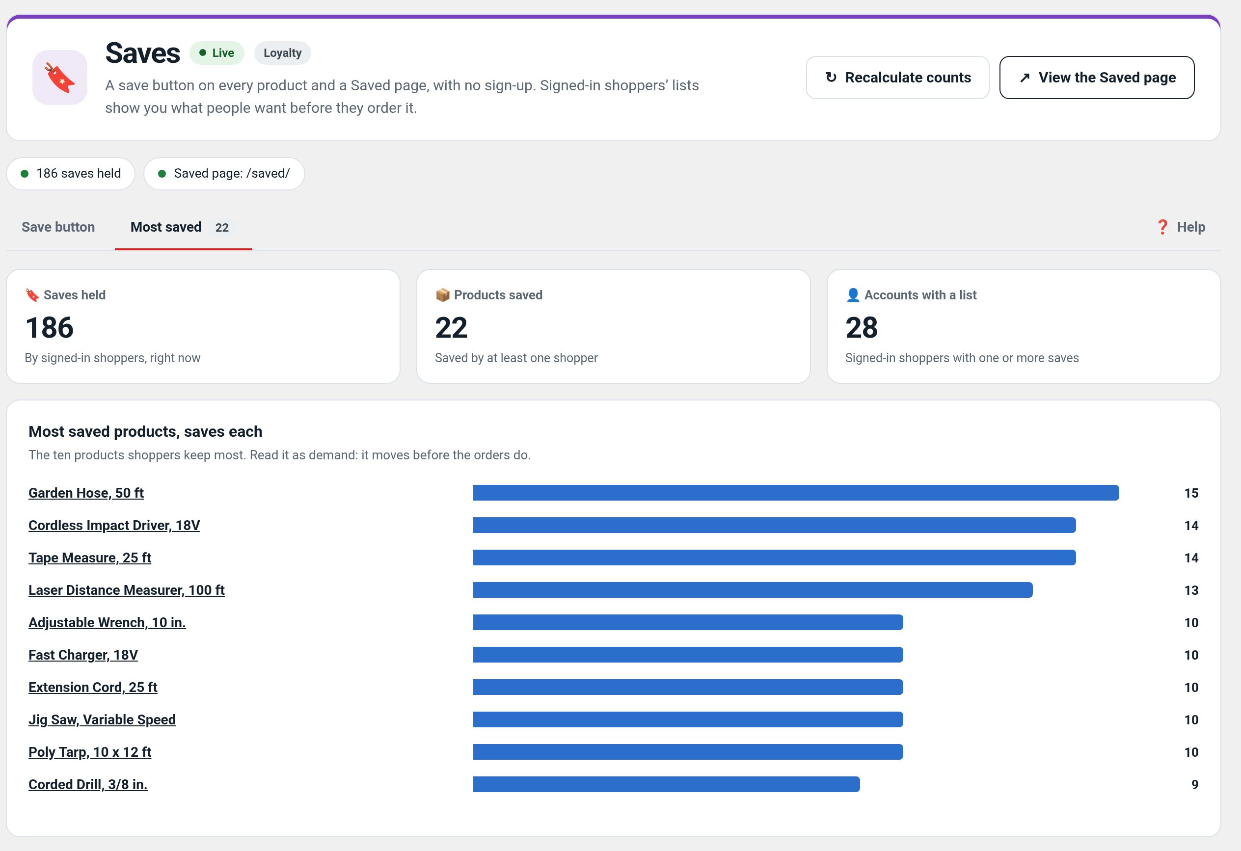Open Poly Tarp, 10 x 12 ft link
Screen dimensions: 1241x851
pyautogui.click(x=90, y=752)
